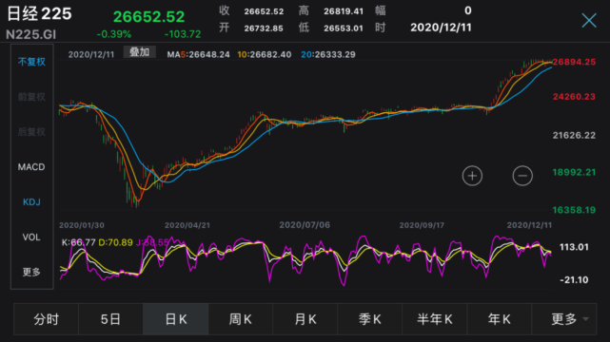
Task: Open the 分时 intraday tab
Action: tap(47, 319)
